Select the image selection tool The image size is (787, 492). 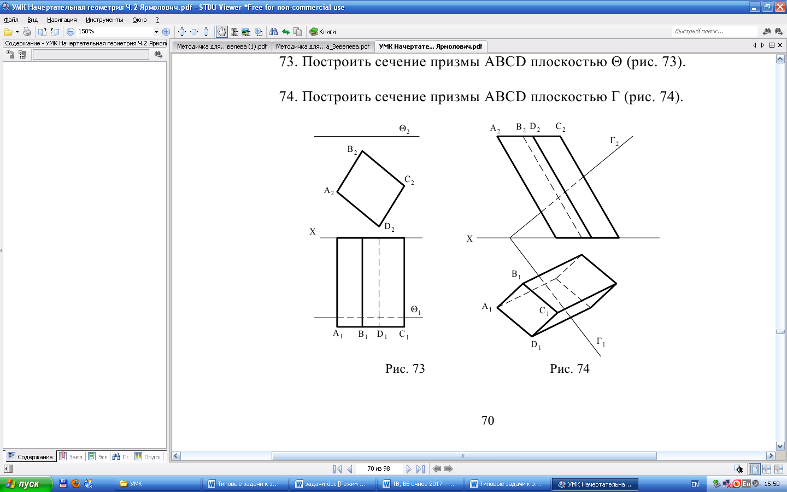[x=246, y=32]
